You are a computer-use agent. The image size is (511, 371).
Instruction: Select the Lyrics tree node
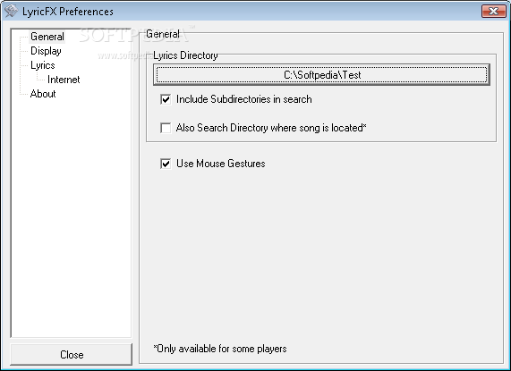click(x=43, y=65)
